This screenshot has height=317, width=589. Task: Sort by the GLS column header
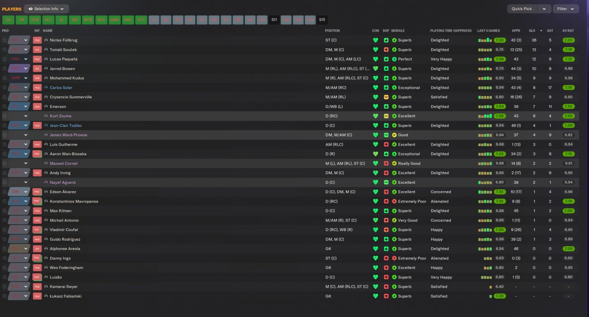pyautogui.click(x=532, y=31)
